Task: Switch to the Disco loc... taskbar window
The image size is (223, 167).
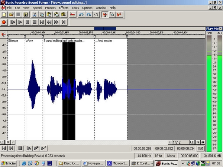Action: click(x=69, y=163)
